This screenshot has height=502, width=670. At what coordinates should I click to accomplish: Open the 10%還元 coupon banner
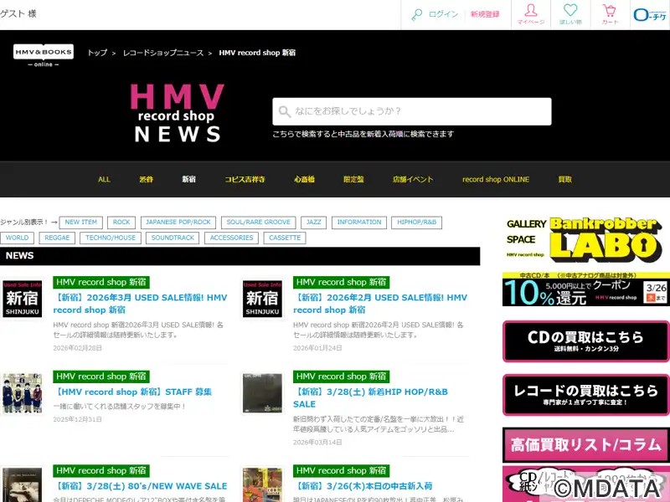[x=585, y=289]
